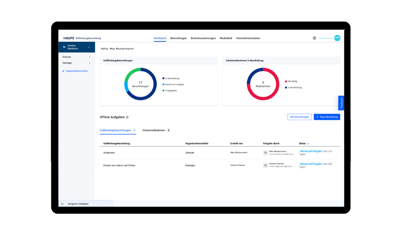Open the Mediathek menu item

tap(226, 38)
